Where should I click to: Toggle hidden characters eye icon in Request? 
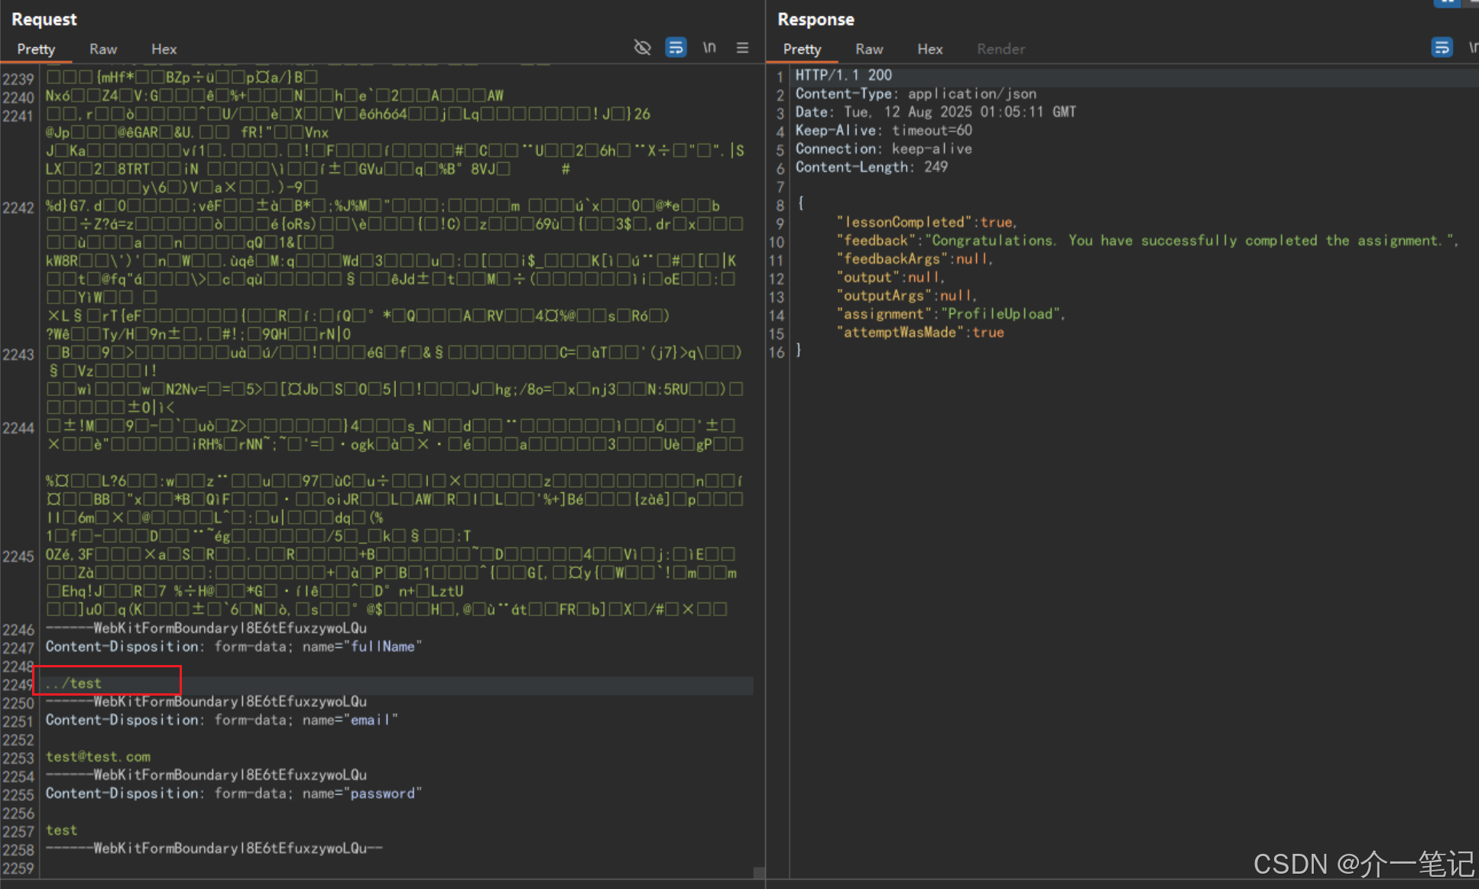(642, 47)
